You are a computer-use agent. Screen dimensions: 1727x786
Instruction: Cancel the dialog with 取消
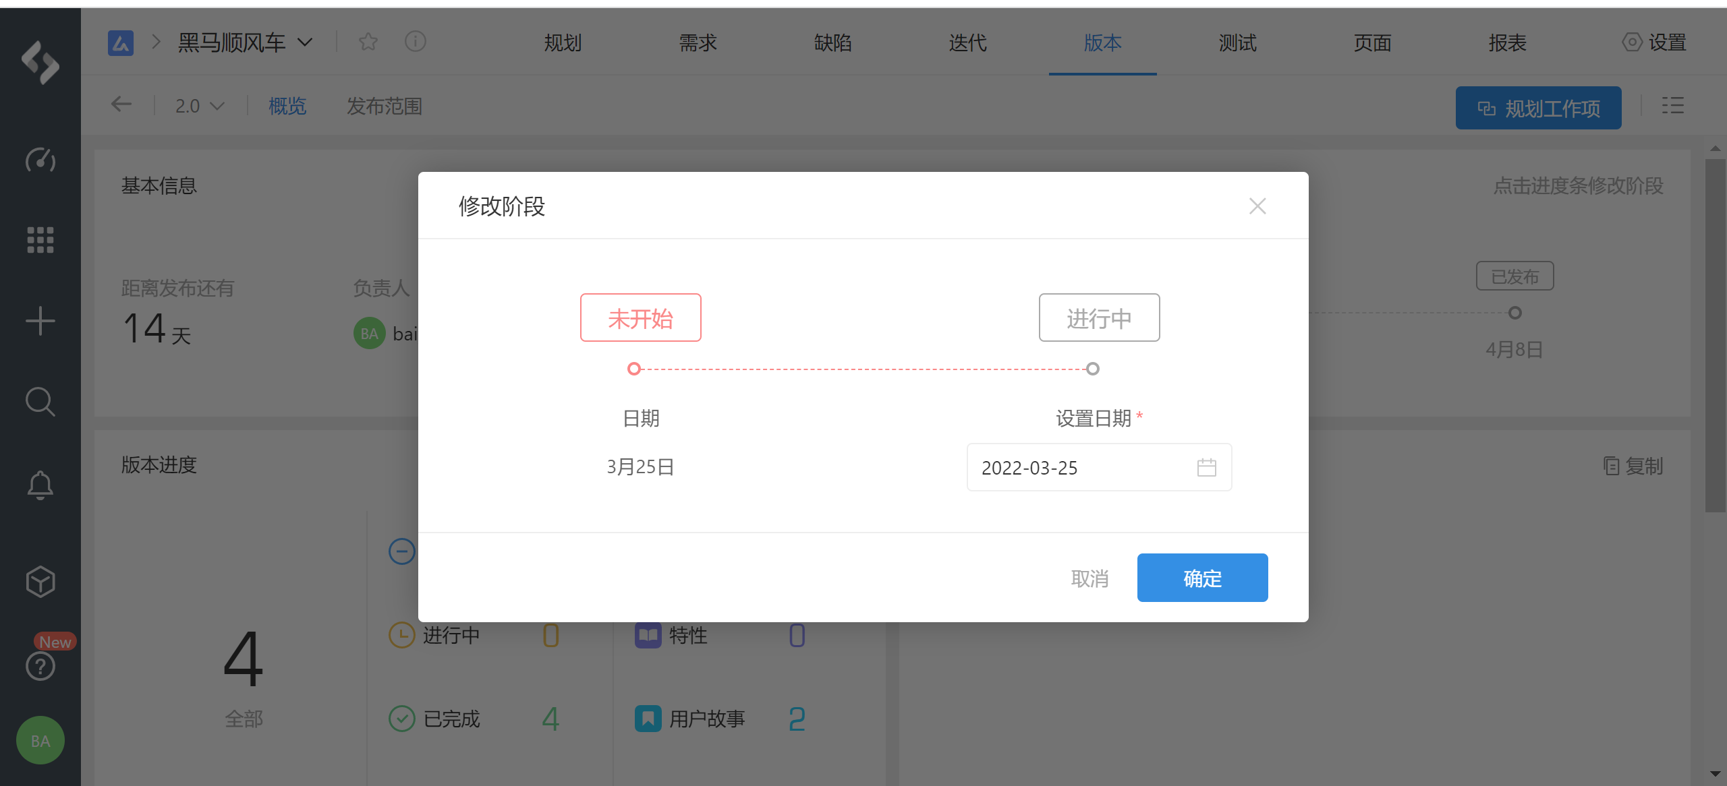pos(1089,578)
